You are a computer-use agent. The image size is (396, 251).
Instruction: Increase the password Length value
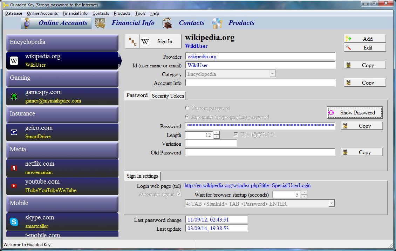tap(217, 133)
